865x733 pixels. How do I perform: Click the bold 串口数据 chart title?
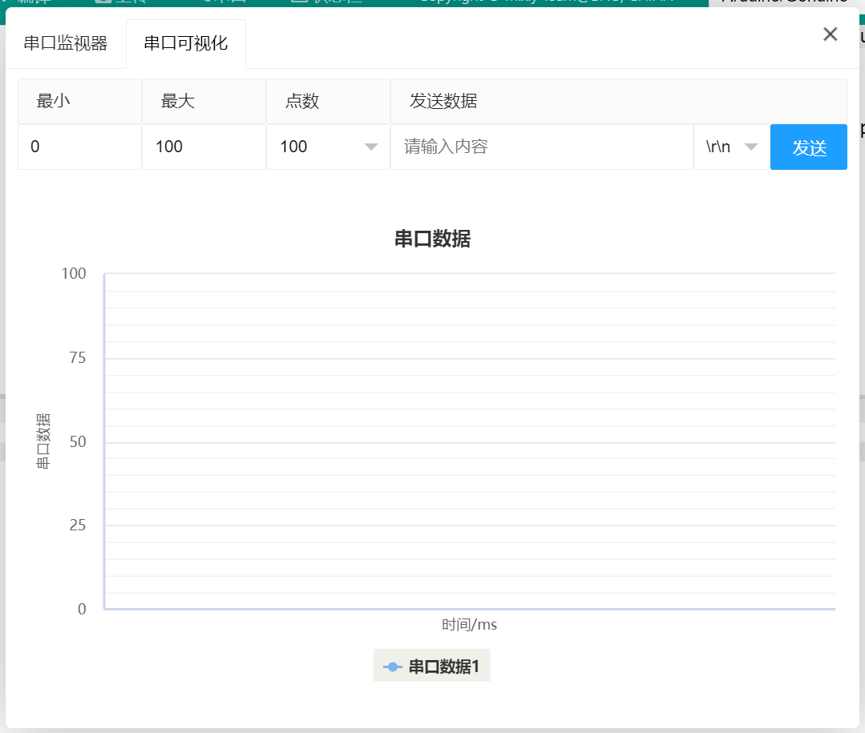(x=432, y=239)
